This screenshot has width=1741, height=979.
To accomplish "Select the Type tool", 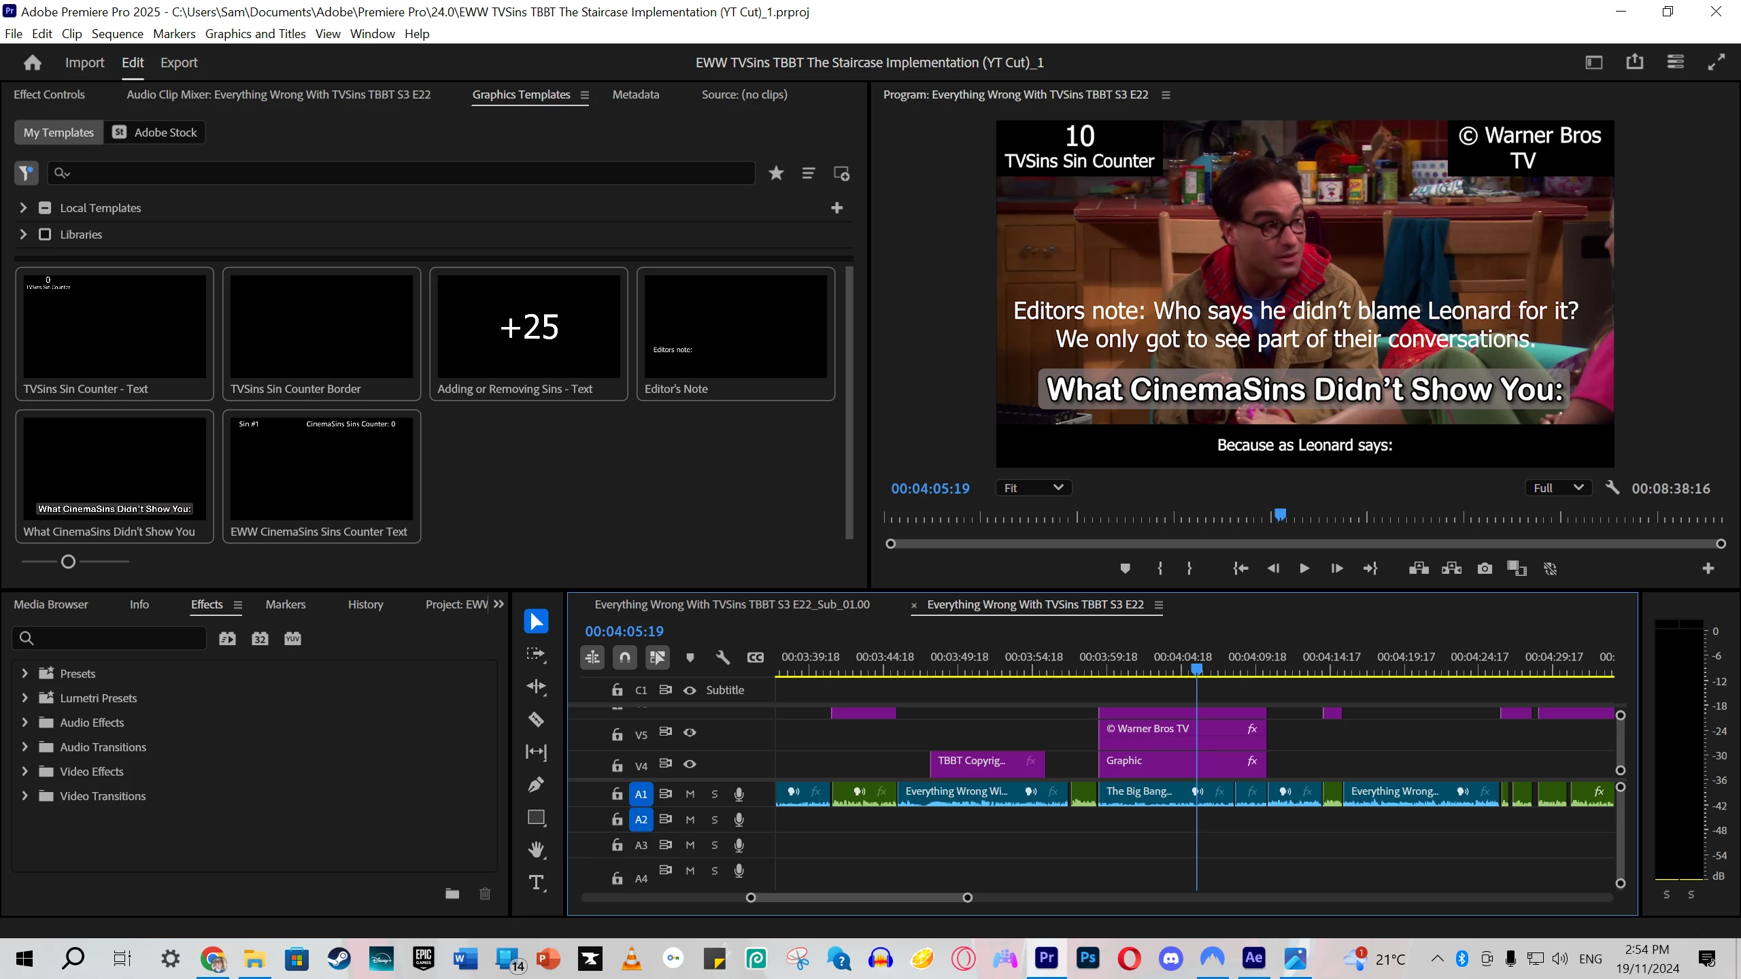I will point(536,882).
